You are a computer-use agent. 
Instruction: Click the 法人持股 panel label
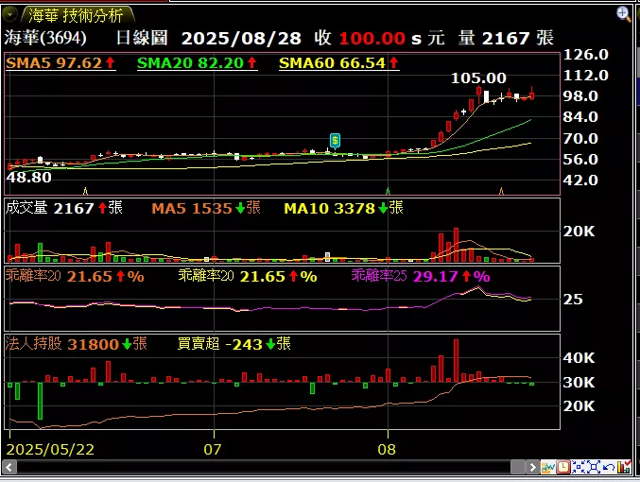pos(33,344)
